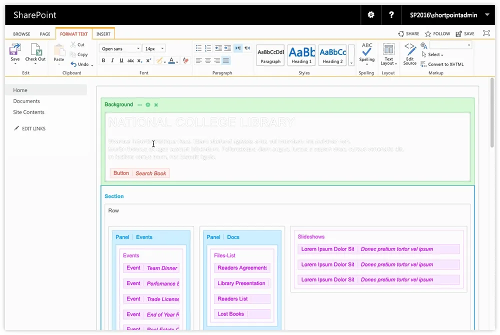Toggle focus on content fullscreen icon
Screen dimensions: 500x335
click(x=486, y=33)
